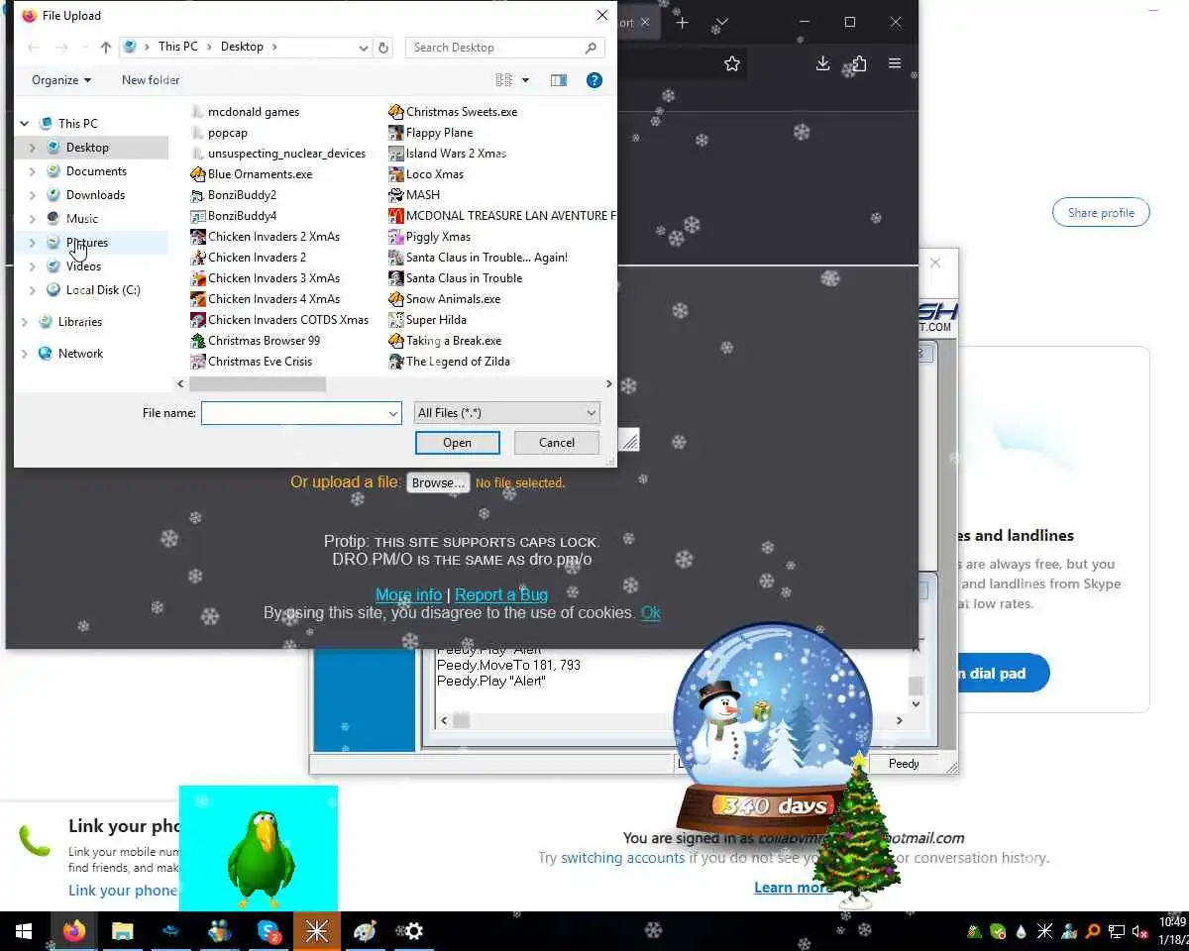Click the Open button
The image size is (1189, 951).
[x=458, y=443]
